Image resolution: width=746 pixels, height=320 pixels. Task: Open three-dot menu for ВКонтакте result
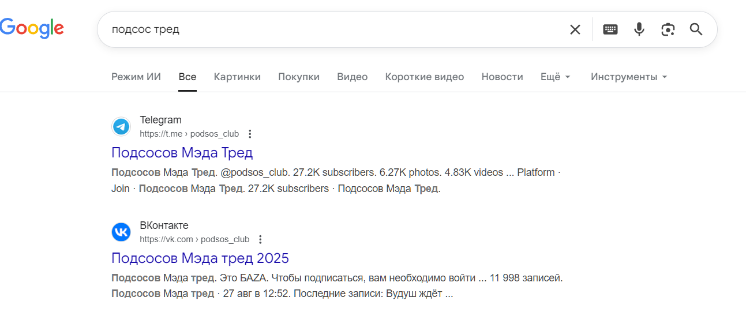260,239
